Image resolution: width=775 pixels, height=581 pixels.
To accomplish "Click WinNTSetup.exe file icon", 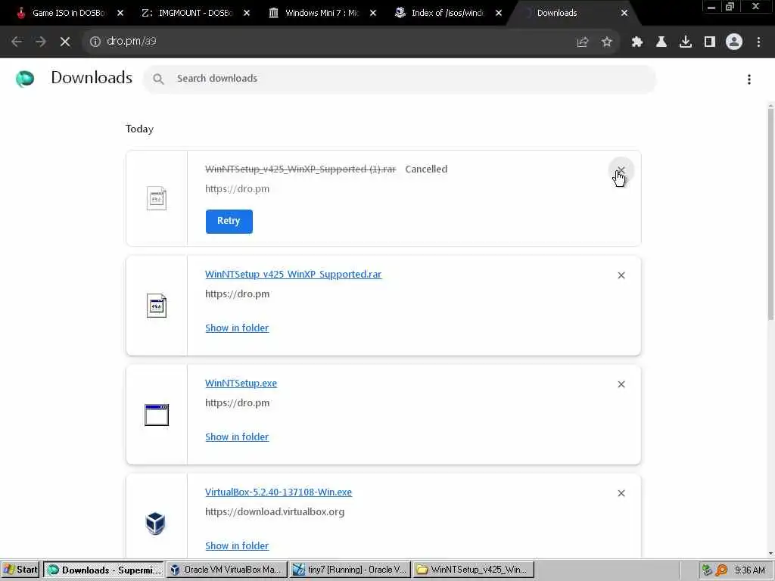I will pos(157,415).
